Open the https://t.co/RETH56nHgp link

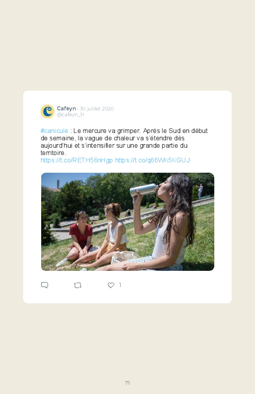[76, 160]
